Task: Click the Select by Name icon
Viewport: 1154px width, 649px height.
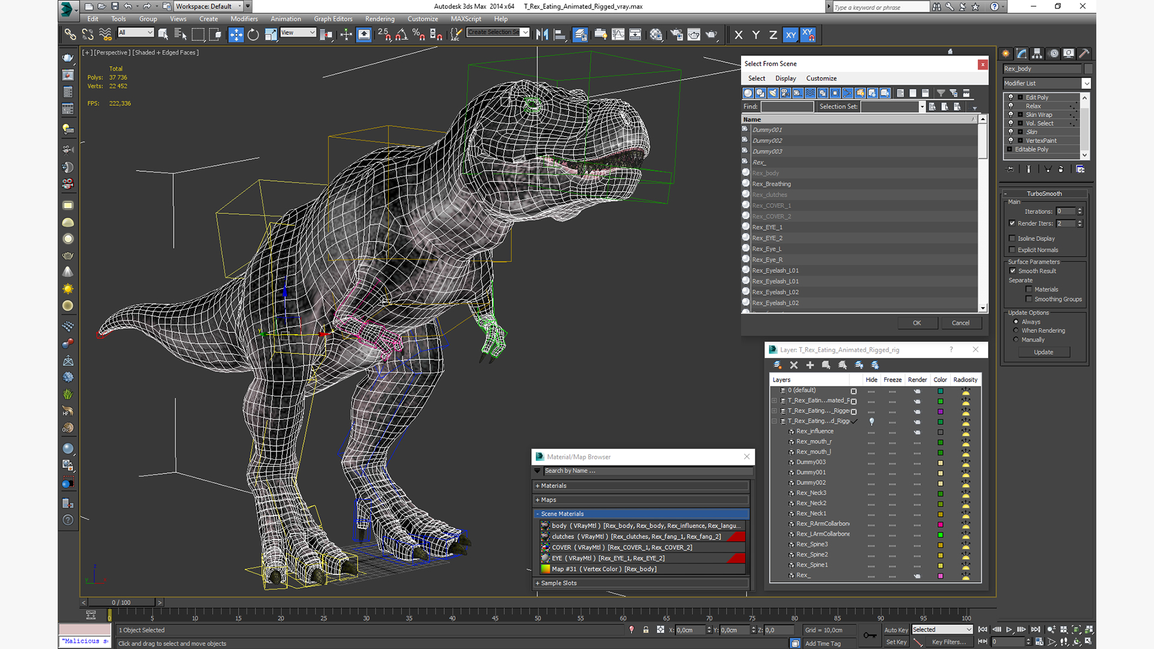Action: pos(180,35)
